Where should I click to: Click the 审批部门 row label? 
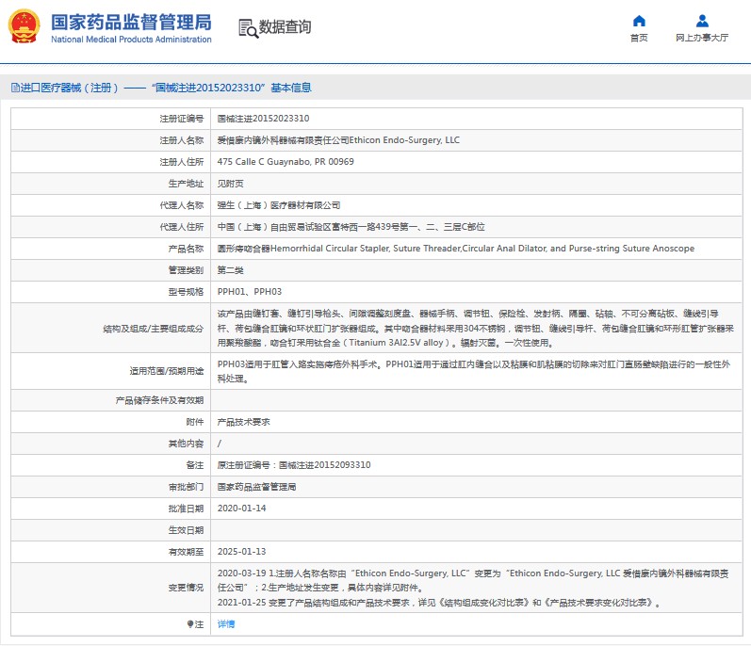[x=186, y=487]
